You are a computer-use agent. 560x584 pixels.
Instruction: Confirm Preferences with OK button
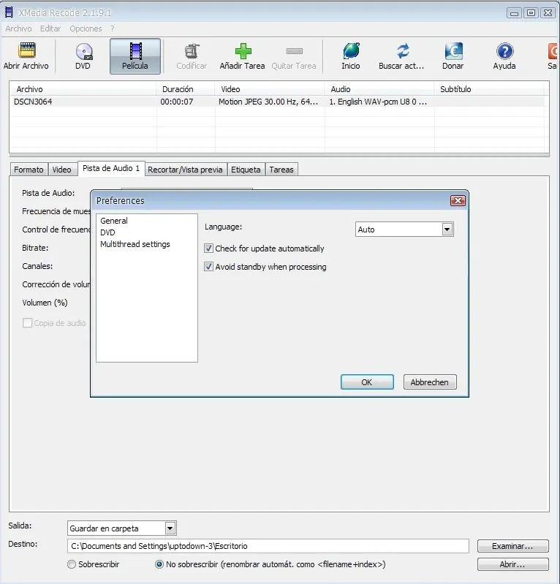(367, 382)
